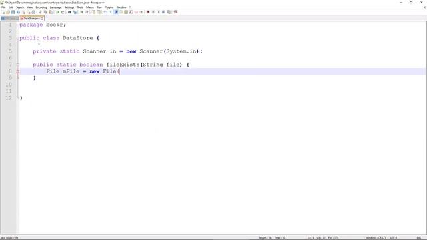Run macro multiple times icon
This screenshot has width=427, height=240.
(163, 12)
